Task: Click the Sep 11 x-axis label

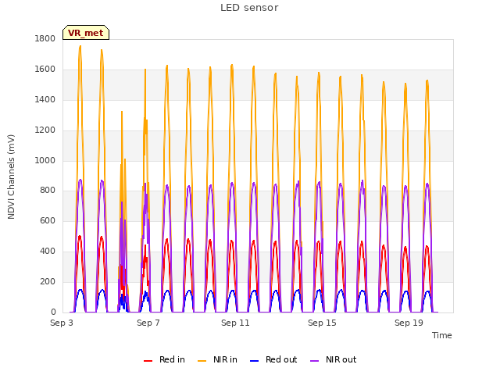Action: (235, 323)
